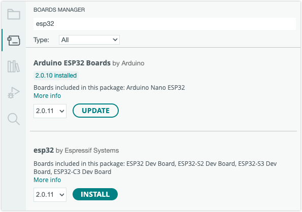
Task: Select the Boards Manager sidebar icon
Action: (x=14, y=40)
